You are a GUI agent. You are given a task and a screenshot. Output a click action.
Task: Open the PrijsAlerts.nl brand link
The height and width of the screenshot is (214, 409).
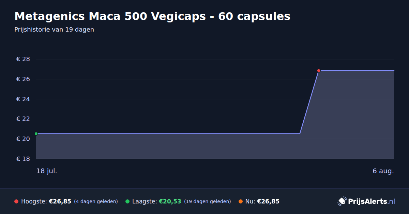click(372, 201)
